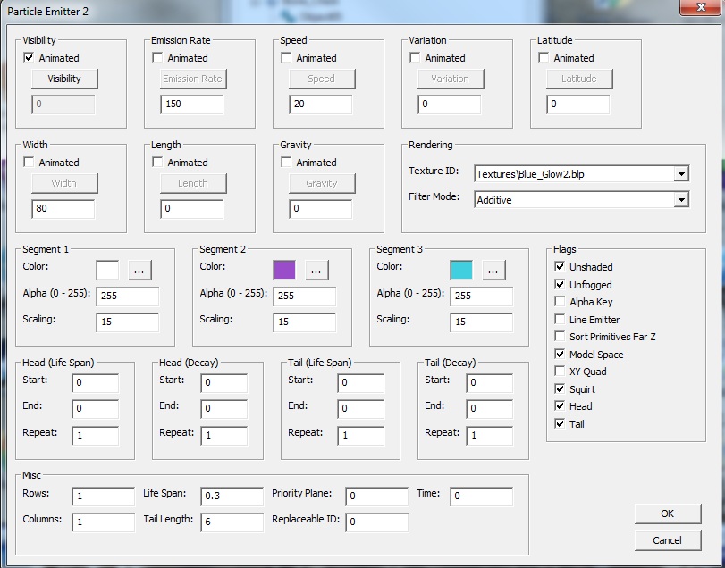Viewport: 725px width, 568px height.
Task: Enable Animated for Length
Action: pyautogui.click(x=157, y=162)
